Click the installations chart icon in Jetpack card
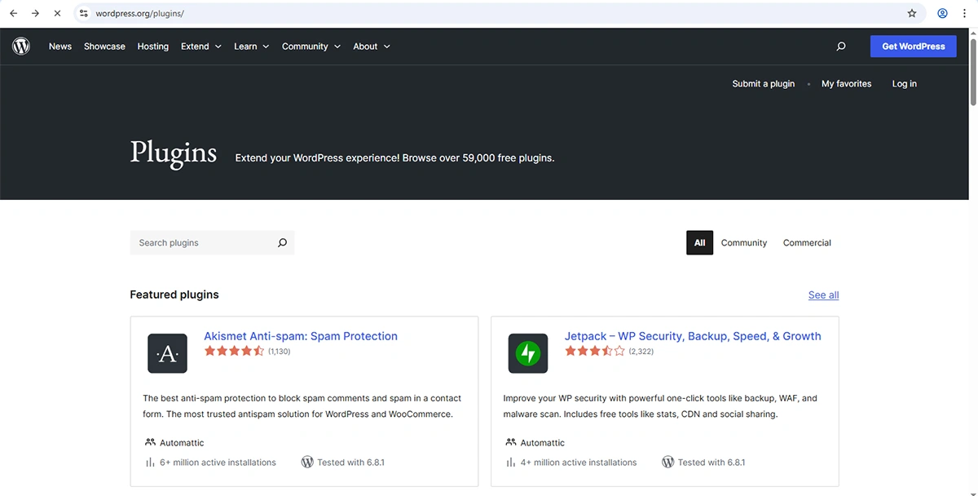978x496 pixels. click(x=511, y=463)
